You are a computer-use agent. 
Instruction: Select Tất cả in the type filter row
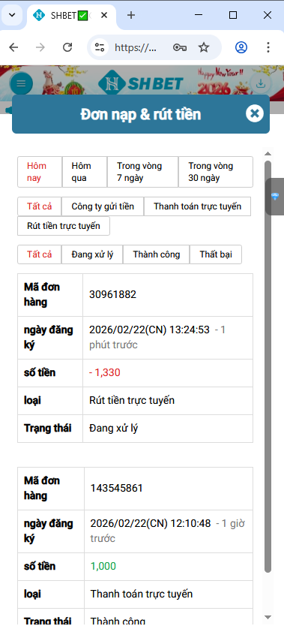click(x=40, y=206)
